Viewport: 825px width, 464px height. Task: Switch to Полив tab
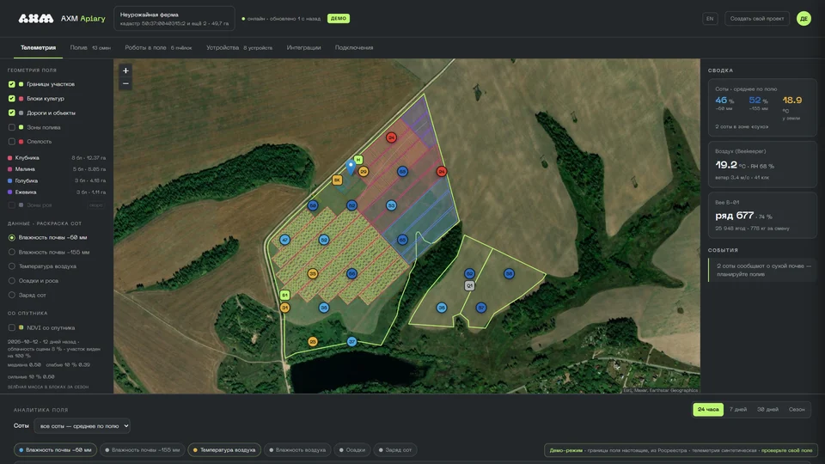(x=90, y=48)
